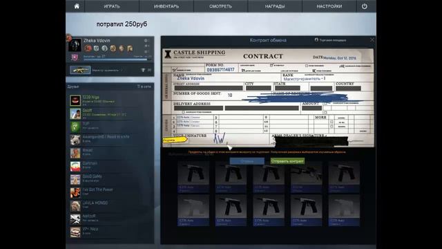Open friend 1239 Niga avatar
442x249 pixels.
pos(75,100)
